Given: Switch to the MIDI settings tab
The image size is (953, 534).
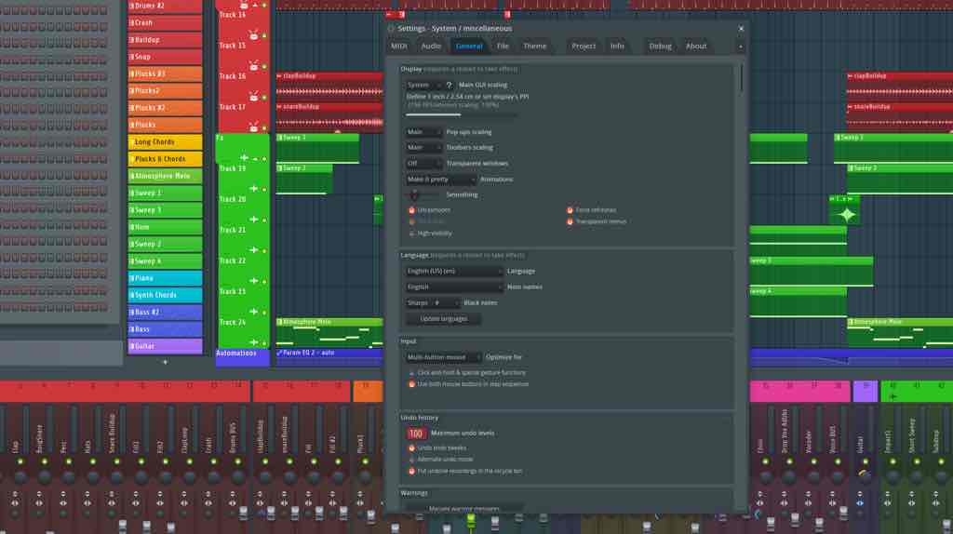Looking at the screenshot, I should [398, 47].
